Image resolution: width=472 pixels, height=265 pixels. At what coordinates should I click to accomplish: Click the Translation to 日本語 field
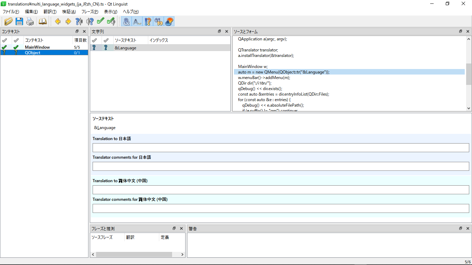click(281, 148)
